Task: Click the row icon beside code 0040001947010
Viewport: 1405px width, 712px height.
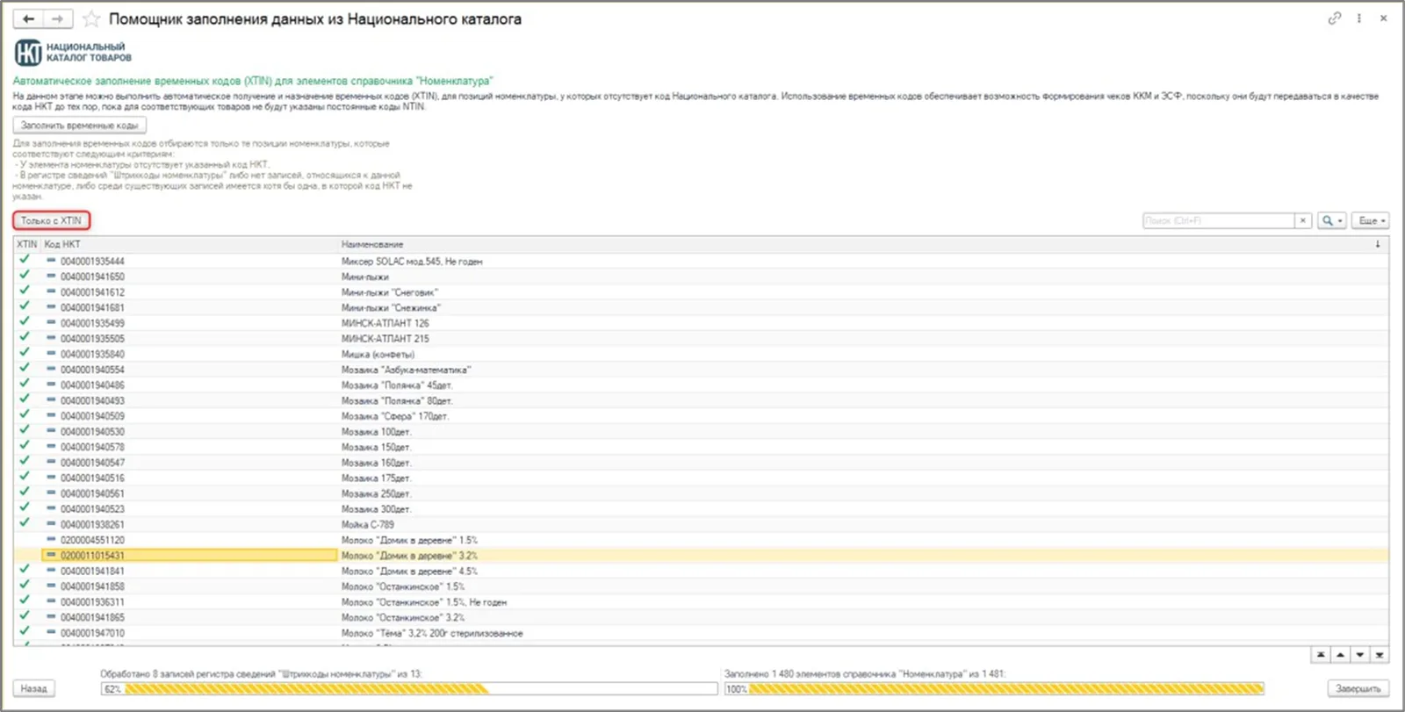Action: tap(51, 633)
